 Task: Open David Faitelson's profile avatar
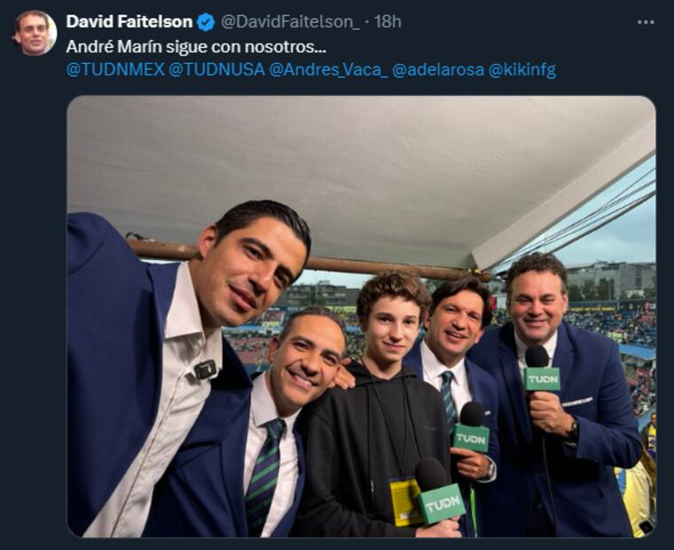pyautogui.click(x=35, y=33)
